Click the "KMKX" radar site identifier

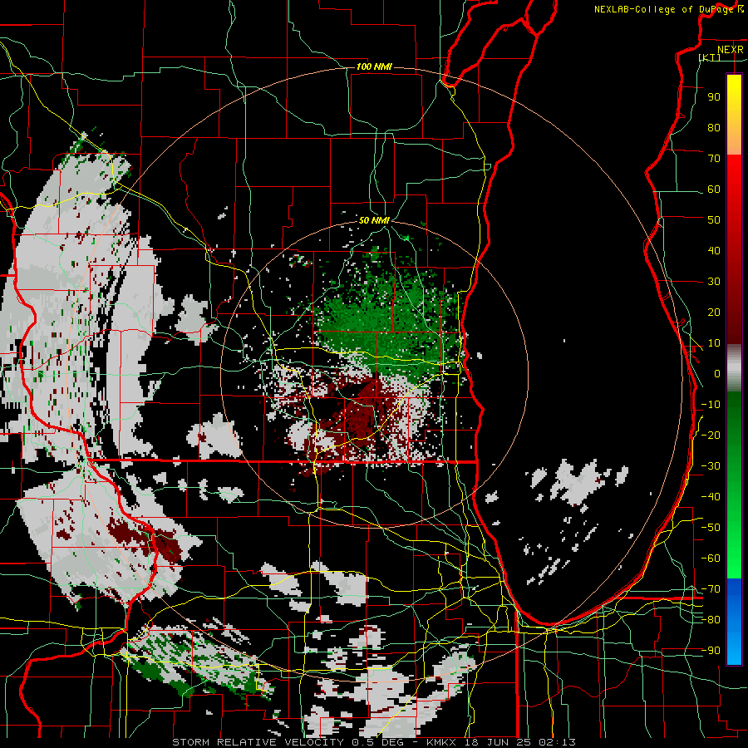click(444, 742)
